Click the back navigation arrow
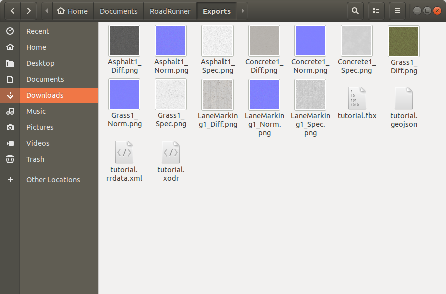The width and height of the screenshot is (446, 294). point(12,10)
